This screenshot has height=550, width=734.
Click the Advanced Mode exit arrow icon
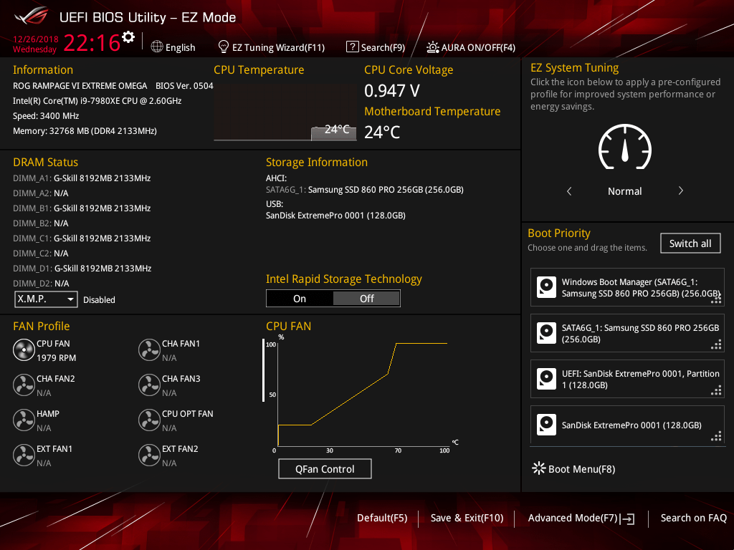point(627,518)
